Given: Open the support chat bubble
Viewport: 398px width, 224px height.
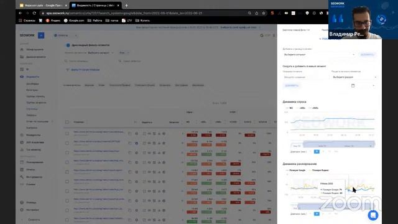Looking at the screenshot, I should [x=373, y=215].
